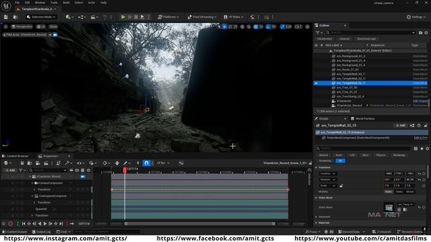Click the Sequencer world globe icon
431x242 pixels.
coord(7,163)
